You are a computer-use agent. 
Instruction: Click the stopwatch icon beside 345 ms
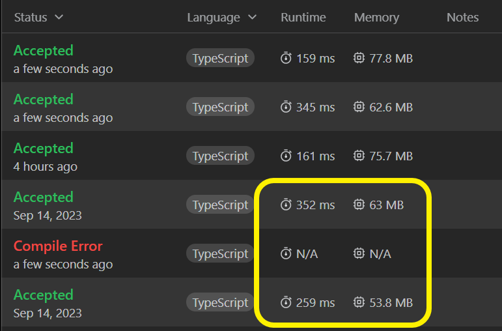(x=286, y=107)
